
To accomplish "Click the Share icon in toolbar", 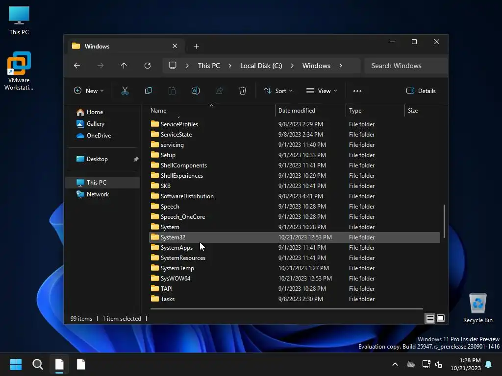I will [x=219, y=91].
